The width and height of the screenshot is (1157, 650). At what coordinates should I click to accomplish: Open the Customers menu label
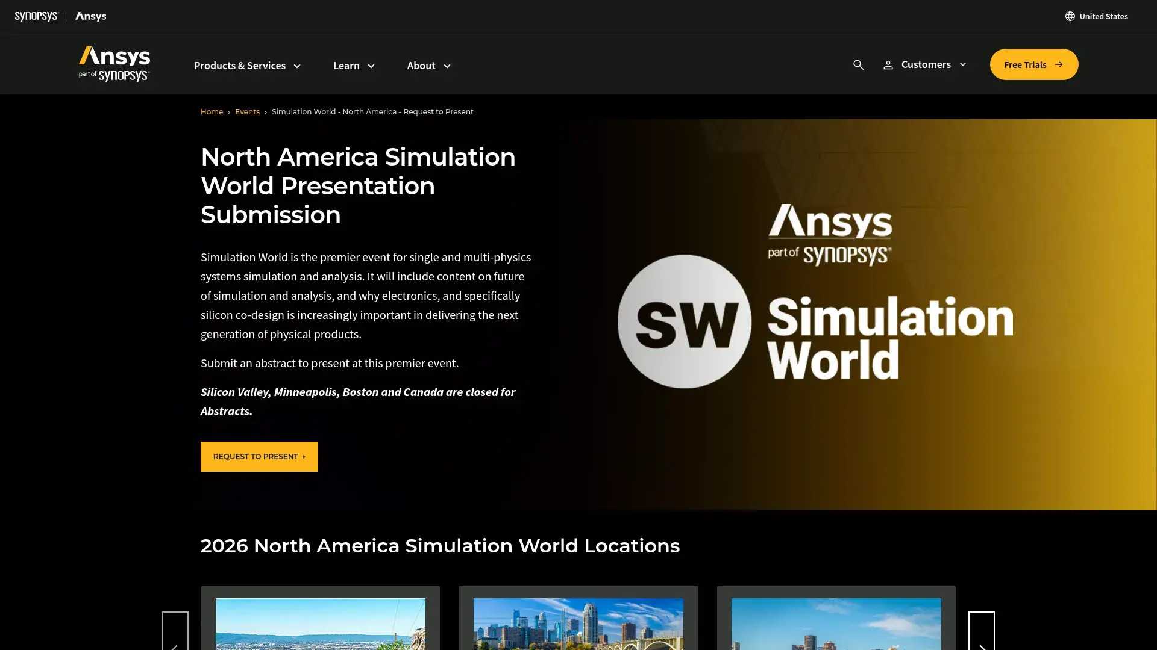click(x=926, y=64)
